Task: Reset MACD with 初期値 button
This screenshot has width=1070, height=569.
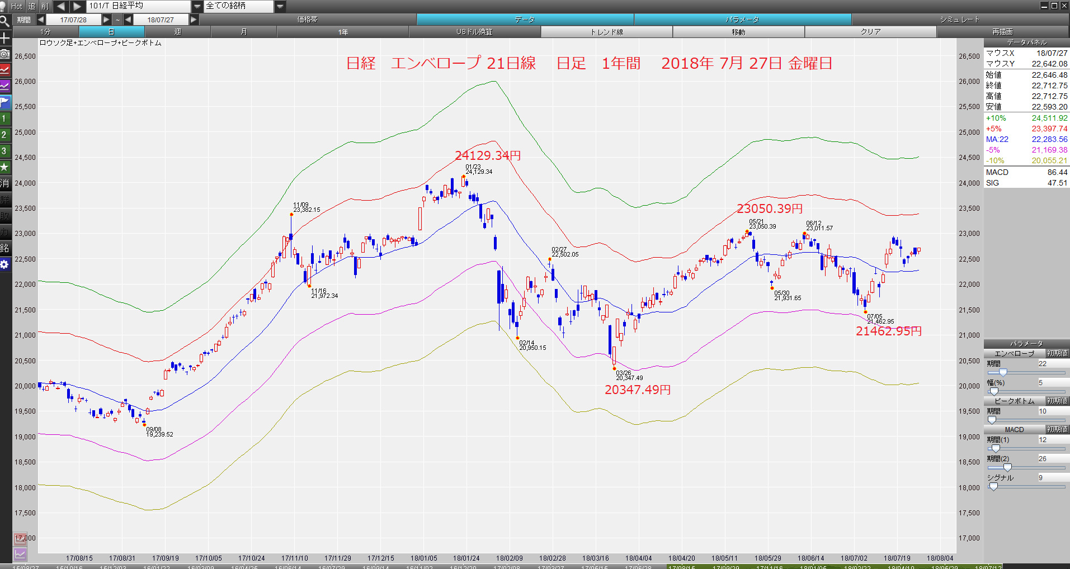Action: point(1057,429)
